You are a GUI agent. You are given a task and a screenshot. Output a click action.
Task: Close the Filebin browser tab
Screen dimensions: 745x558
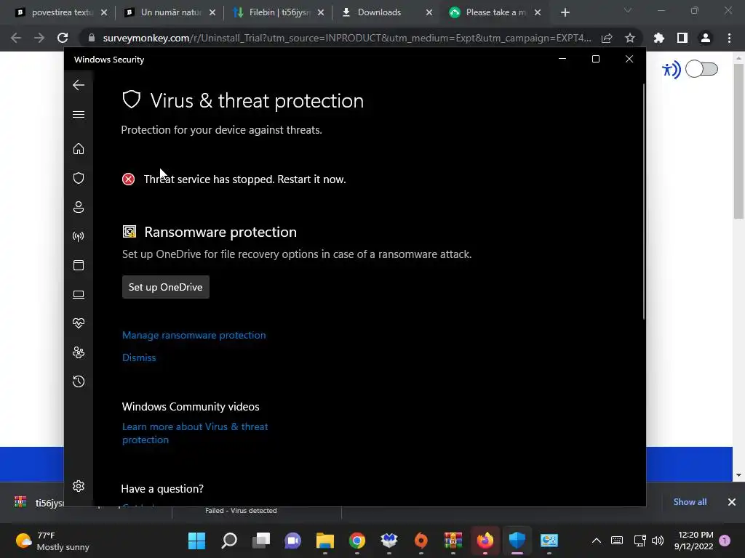click(x=321, y=12)
